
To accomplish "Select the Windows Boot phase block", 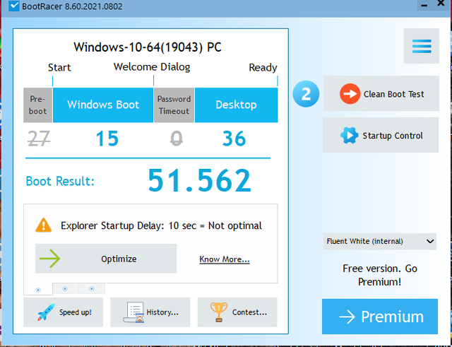I will coord(103,105).
